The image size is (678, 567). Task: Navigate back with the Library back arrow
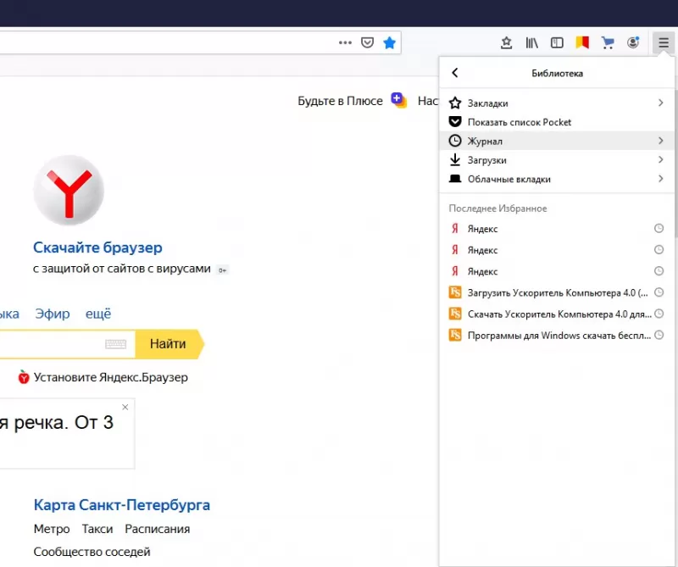click(455, 73)
